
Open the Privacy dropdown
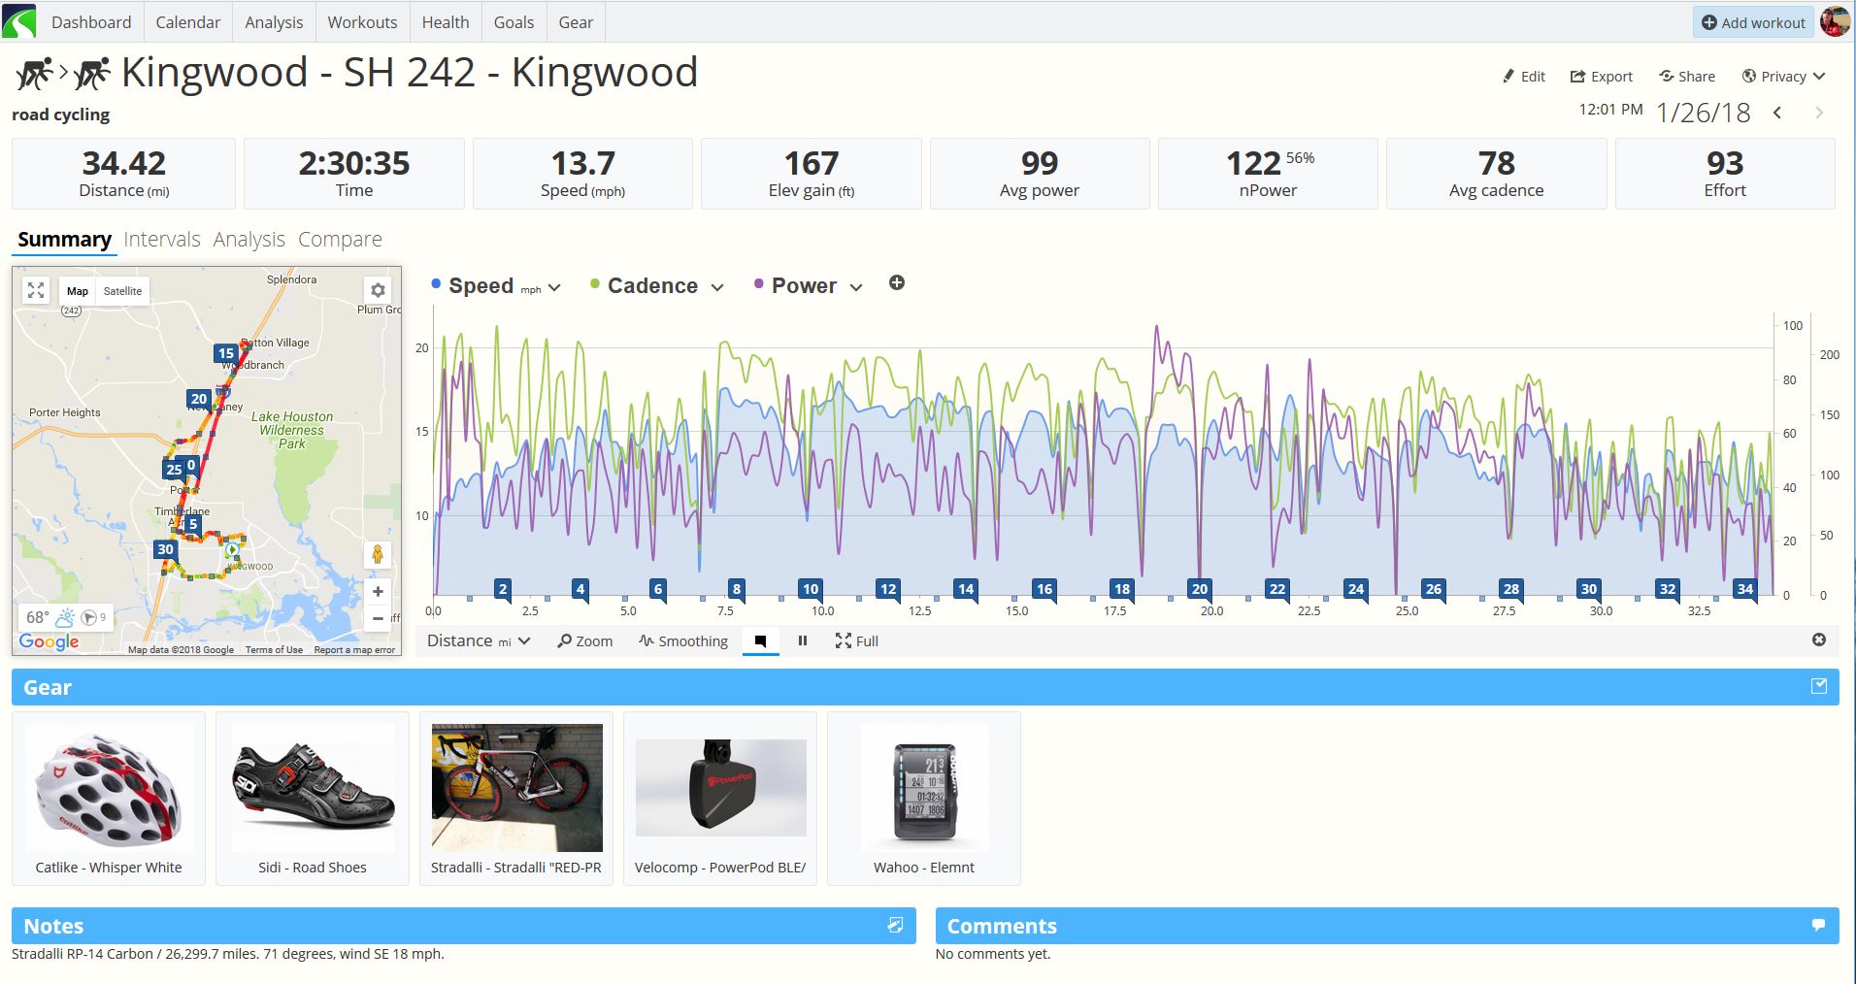tap(1783, 76)
